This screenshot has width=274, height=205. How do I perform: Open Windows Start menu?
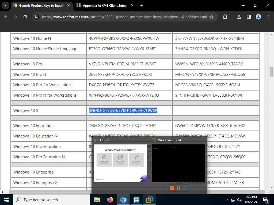[6, 200]
